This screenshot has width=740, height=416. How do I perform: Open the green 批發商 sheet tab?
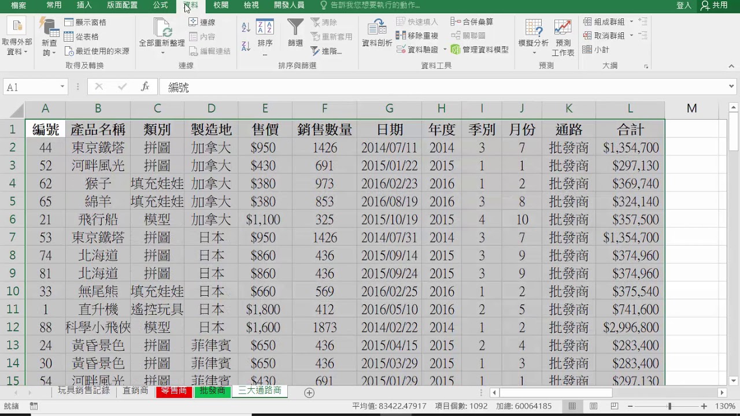pyautogui.click(x=212, y=391)
